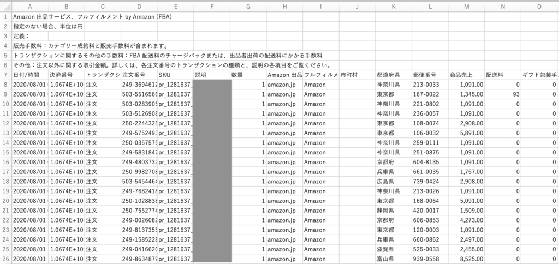559x264 pixels.
Task: Click order number cell starting '503-5516566'
Action: pos(139,94)
